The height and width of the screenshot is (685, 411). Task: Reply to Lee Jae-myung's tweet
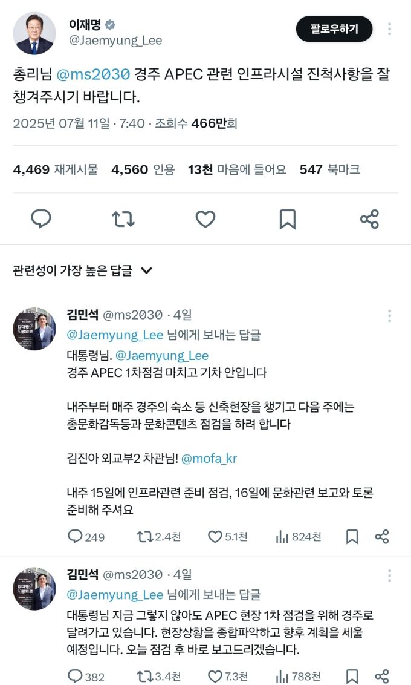pos(41,219)
